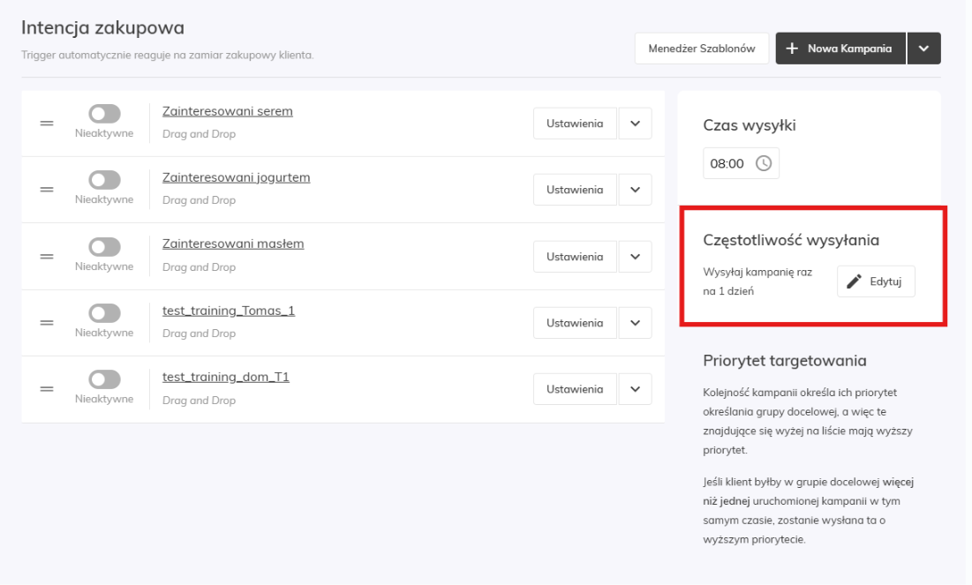972x585 pixels.
Task: Enable the Zainteresowani serem campaign toggle
Action: pyautogui.click(x=104, y=114)
